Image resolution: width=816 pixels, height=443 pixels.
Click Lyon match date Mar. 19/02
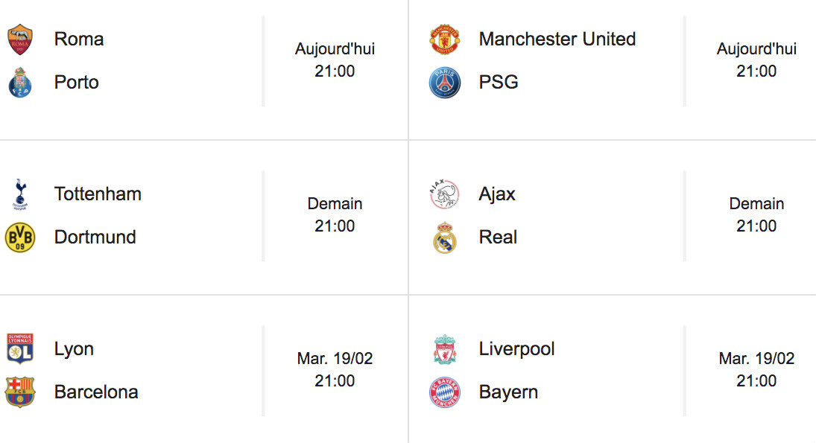(x=335, y=358)
